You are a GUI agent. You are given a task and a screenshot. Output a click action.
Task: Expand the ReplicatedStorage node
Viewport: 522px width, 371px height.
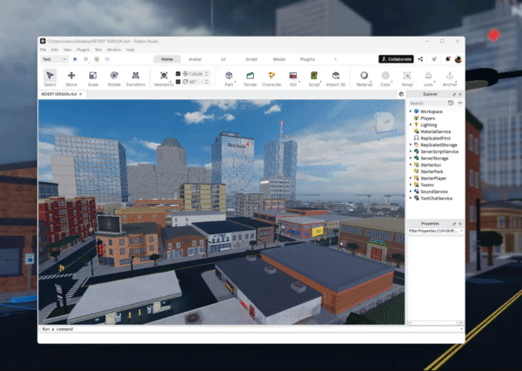click(x=411, y=144)
